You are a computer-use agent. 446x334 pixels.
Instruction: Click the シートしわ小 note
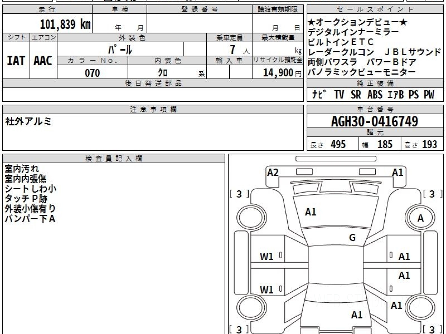(x=30, y=189)
